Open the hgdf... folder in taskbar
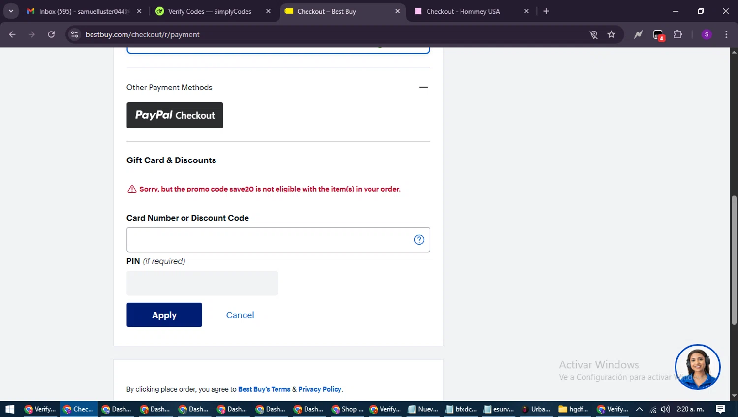Screen dimensions: 738x417 coord(574,409)
